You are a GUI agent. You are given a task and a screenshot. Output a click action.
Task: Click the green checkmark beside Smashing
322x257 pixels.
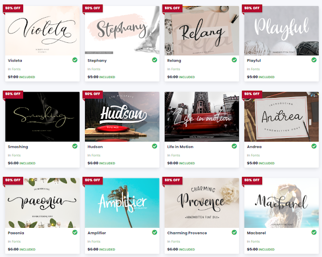point(75,146)
